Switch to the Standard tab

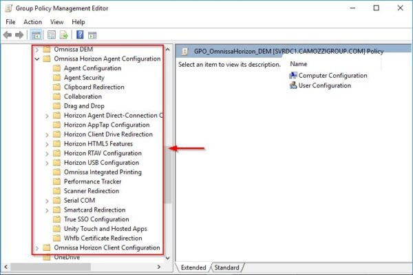tap(226, 267)
